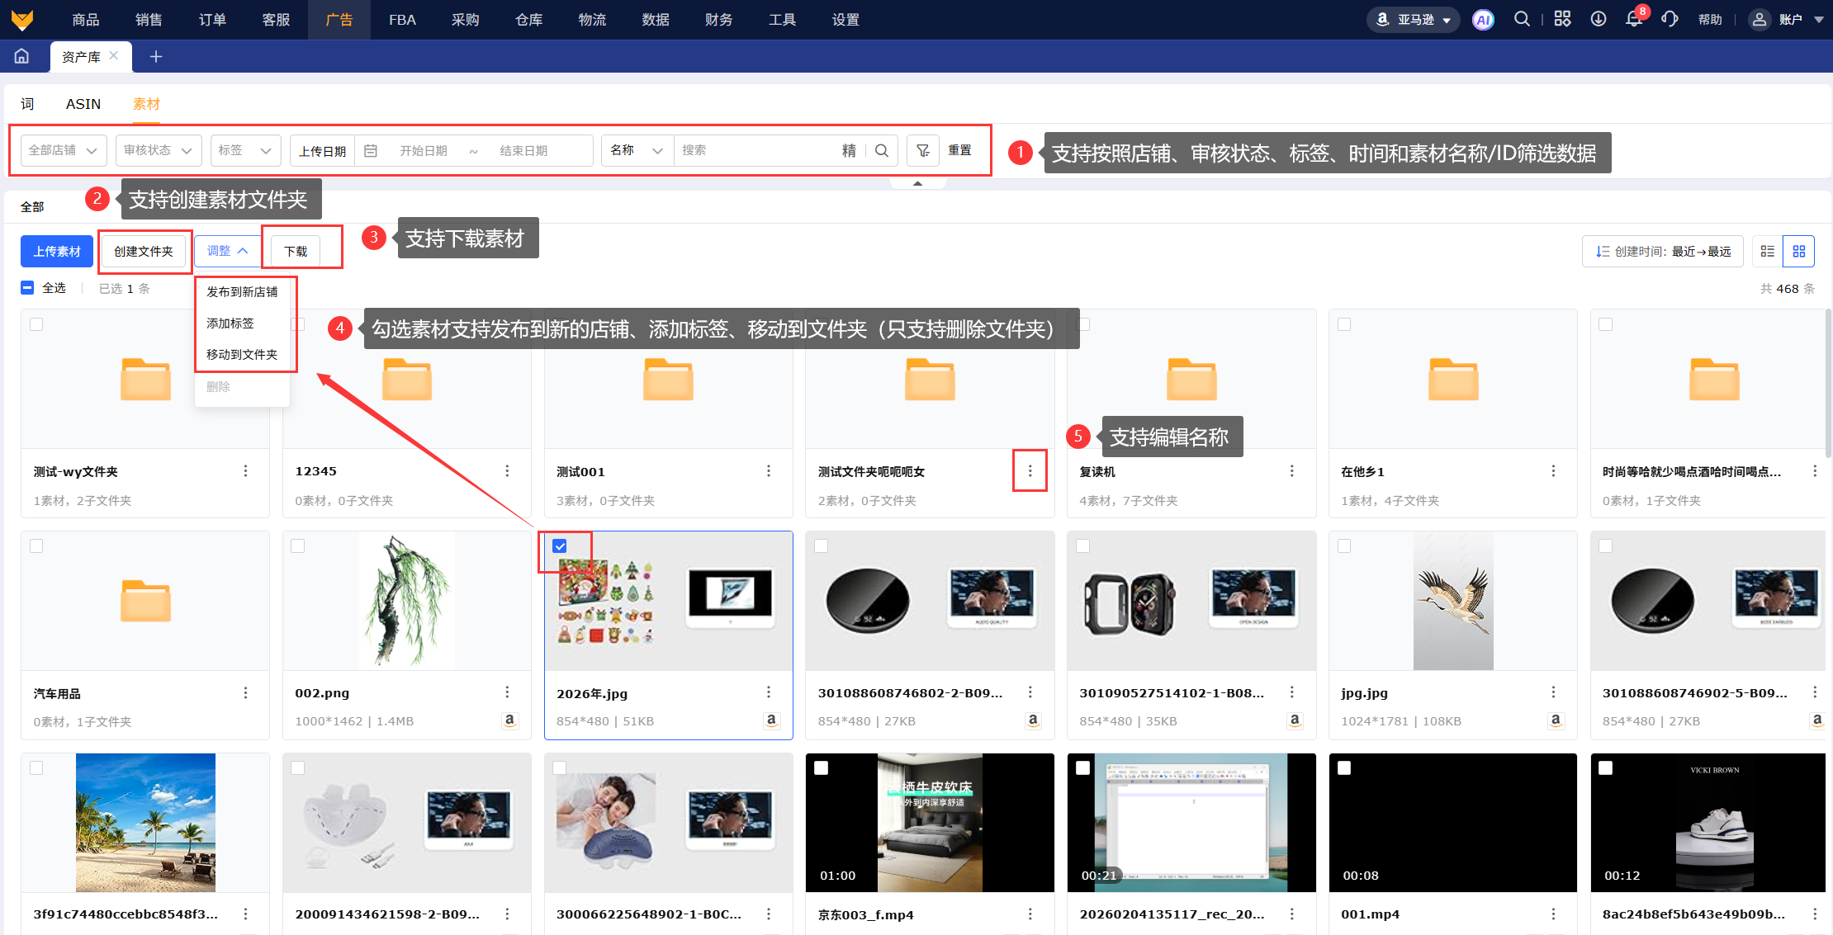Viewport: 1833px width, 935px height.
Task: Switch to grid view layout icon
Action: point(1798,251)
